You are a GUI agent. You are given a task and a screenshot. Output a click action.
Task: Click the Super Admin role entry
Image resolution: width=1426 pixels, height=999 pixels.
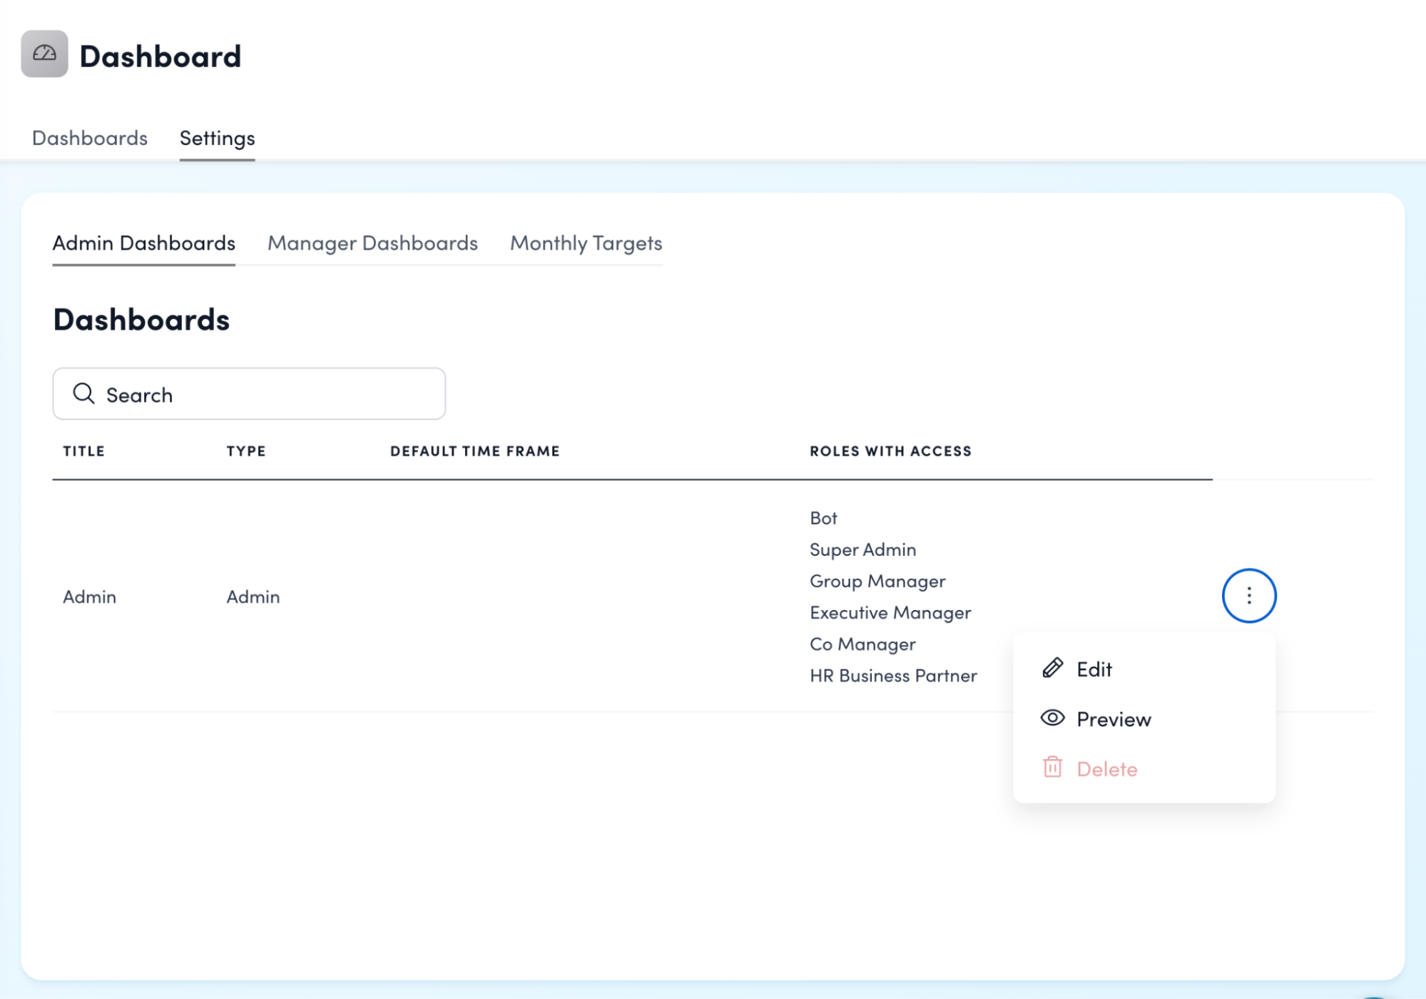[862, 549]
